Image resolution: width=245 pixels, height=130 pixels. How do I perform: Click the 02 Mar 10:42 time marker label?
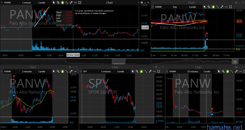(x=73, y=55)
